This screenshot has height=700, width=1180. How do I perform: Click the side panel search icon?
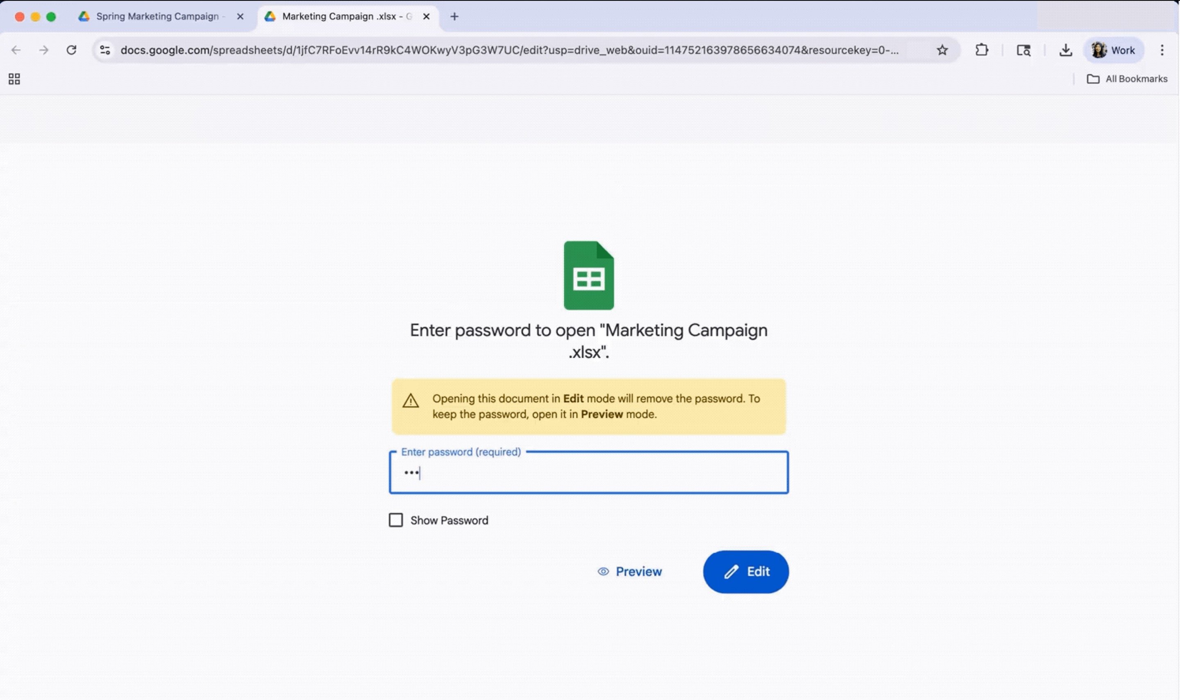(1023, 50)
